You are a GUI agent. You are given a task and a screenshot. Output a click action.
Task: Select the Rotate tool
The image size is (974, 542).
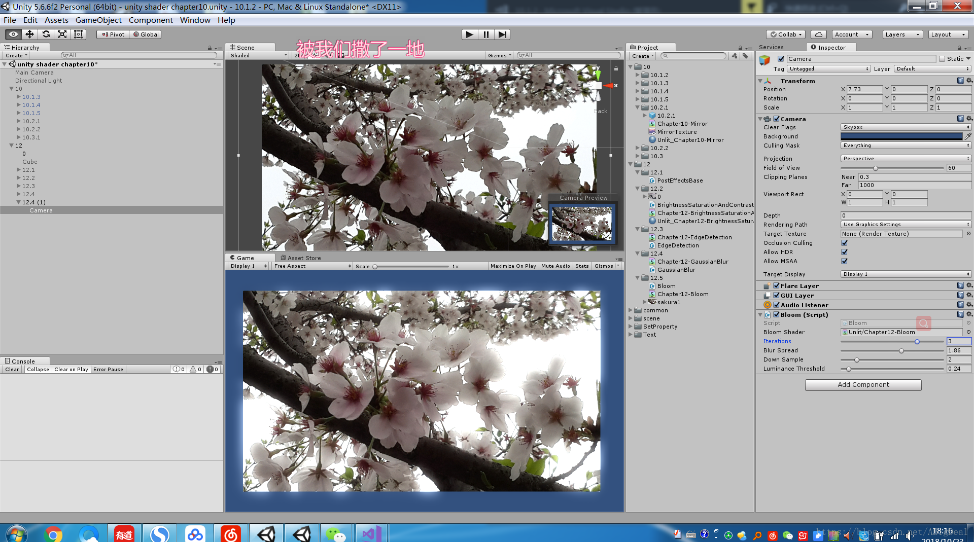[46, 34]
